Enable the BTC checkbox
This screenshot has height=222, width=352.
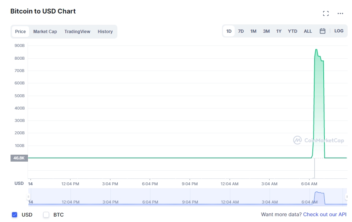(x=46, y=215)
